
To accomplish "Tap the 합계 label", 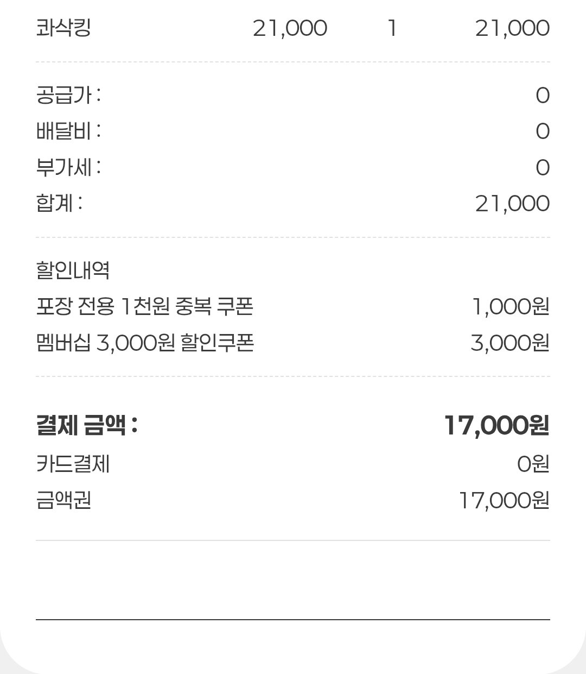I will pyautogui.click(x=59, y=203).
